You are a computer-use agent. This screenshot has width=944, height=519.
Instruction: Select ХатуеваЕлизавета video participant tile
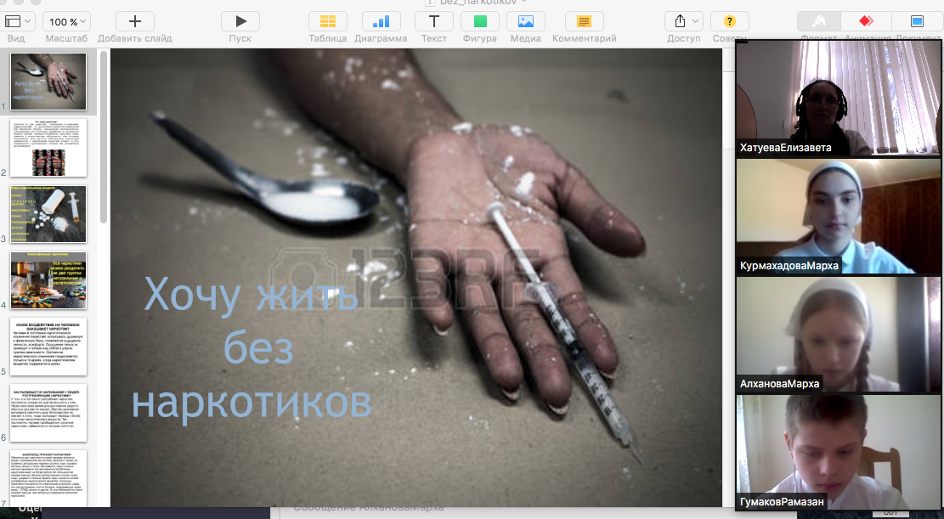(838, 98)
